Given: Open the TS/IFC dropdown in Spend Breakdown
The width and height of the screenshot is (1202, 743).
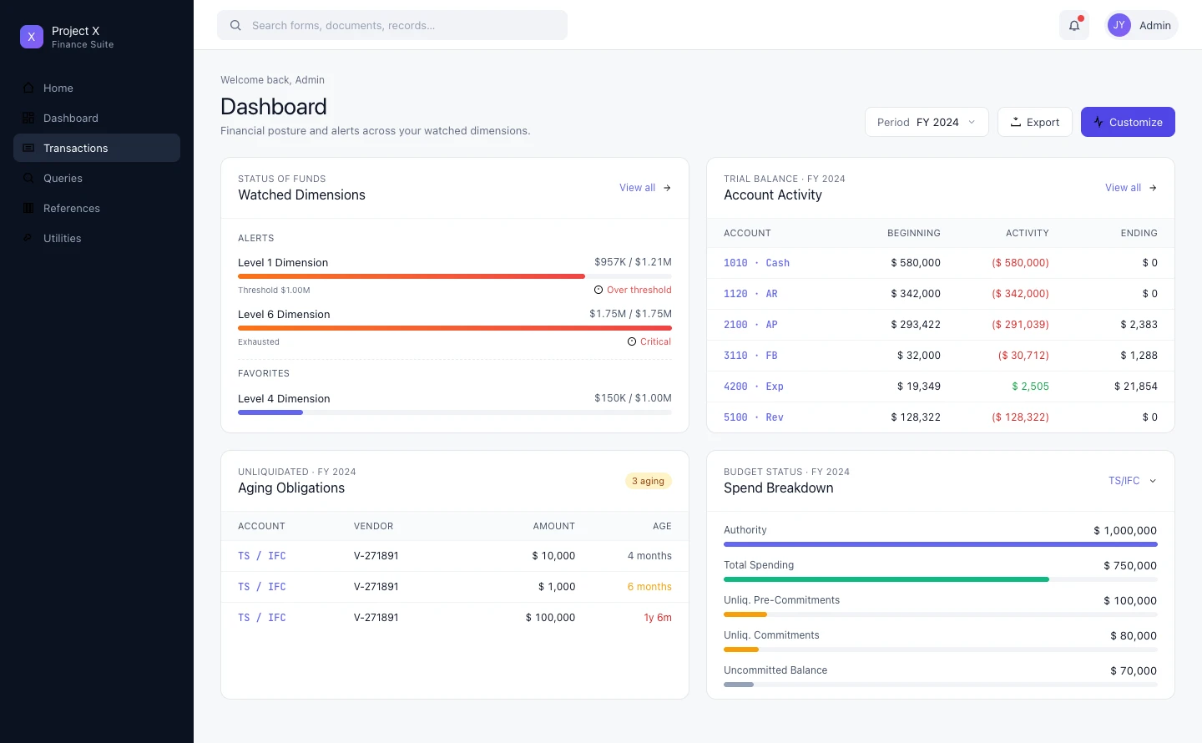Looking at the screenshot, I should coord(1133,481).
